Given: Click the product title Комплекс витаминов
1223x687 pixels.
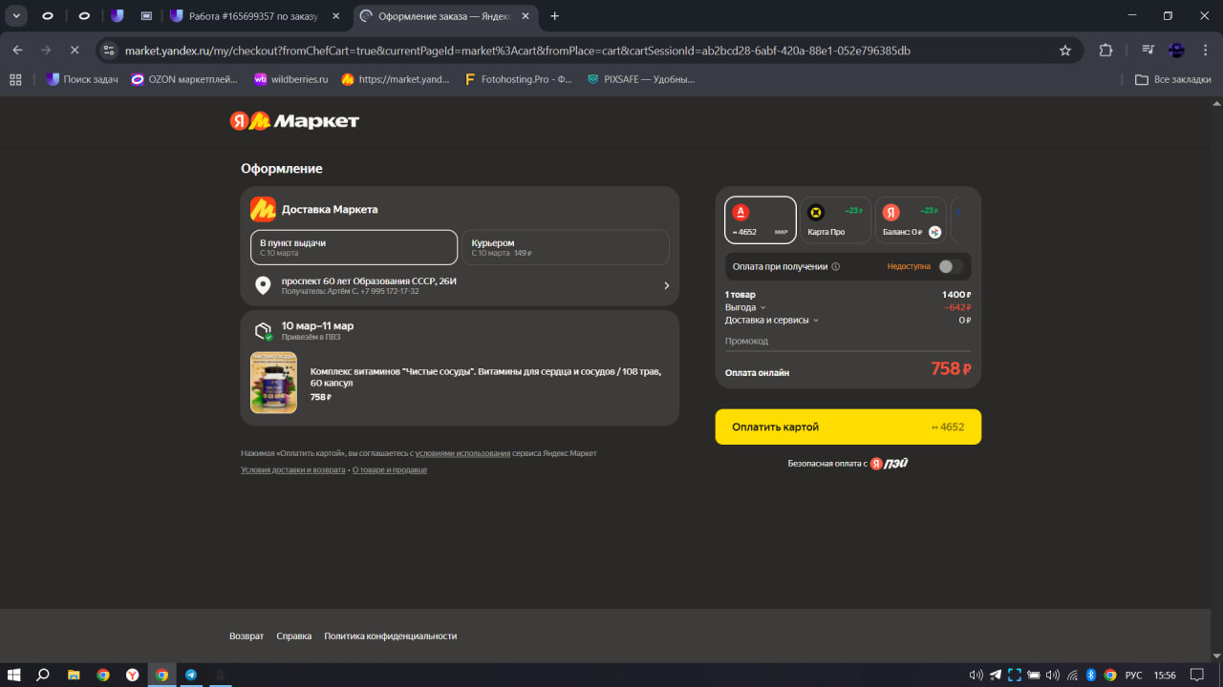Looking at the screenshot, I should [485, 377].
